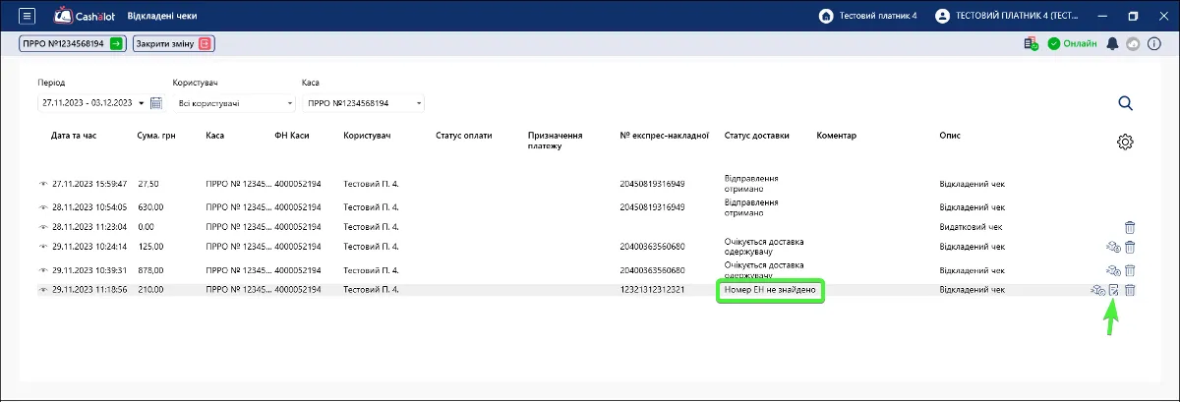The image size is (1180, 402).
Task: Click delivery status icon for the 878,00 row
Action: point(1113,269)
